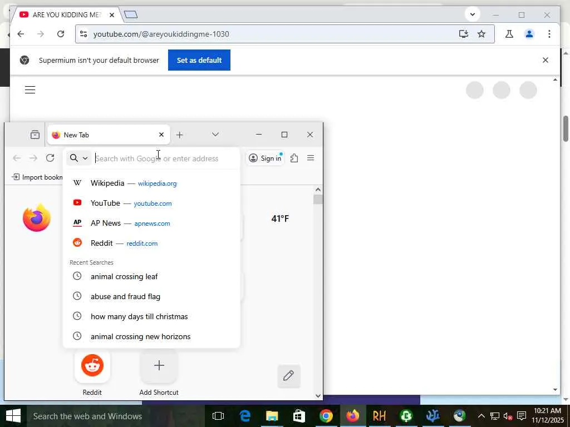List all Firefox tabs dropdown

click(215, 135)
